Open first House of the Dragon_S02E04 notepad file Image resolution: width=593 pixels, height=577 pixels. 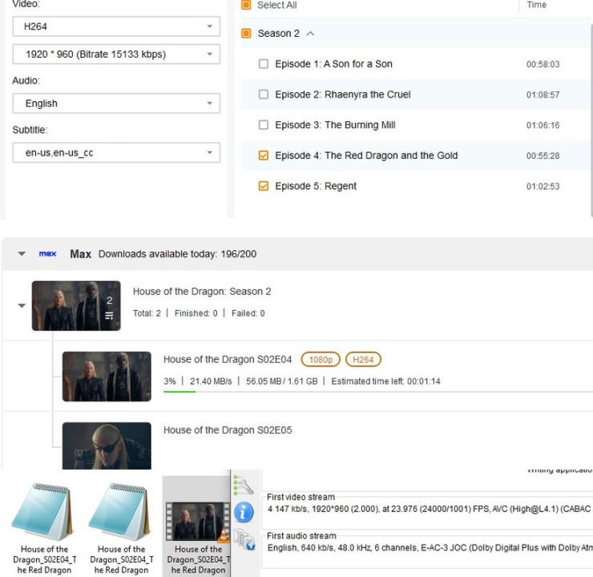point(44,529)
